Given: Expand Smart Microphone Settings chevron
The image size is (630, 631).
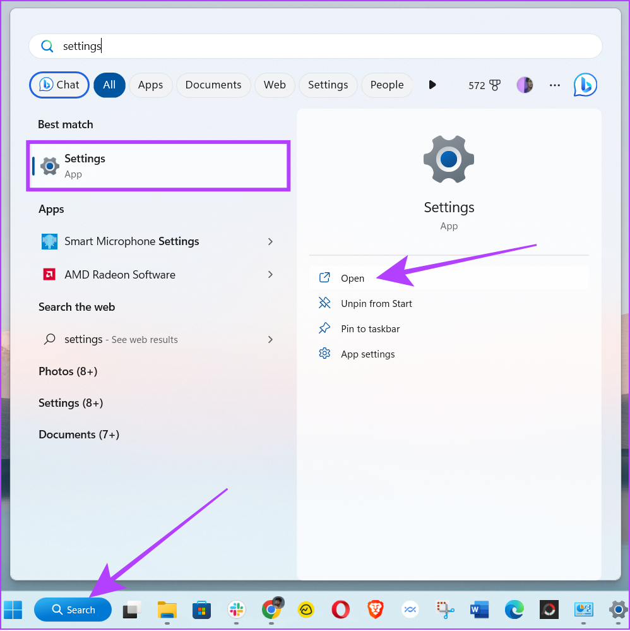Looking at the screenshot, I should tap(270, 241).
